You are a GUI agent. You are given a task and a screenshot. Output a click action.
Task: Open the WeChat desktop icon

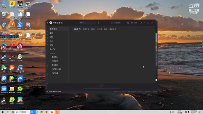coord(4,68)
